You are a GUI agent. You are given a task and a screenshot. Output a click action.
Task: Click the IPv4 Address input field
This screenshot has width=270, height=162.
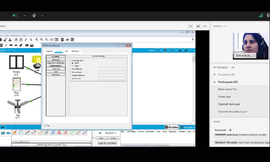(x=111, y=69)
